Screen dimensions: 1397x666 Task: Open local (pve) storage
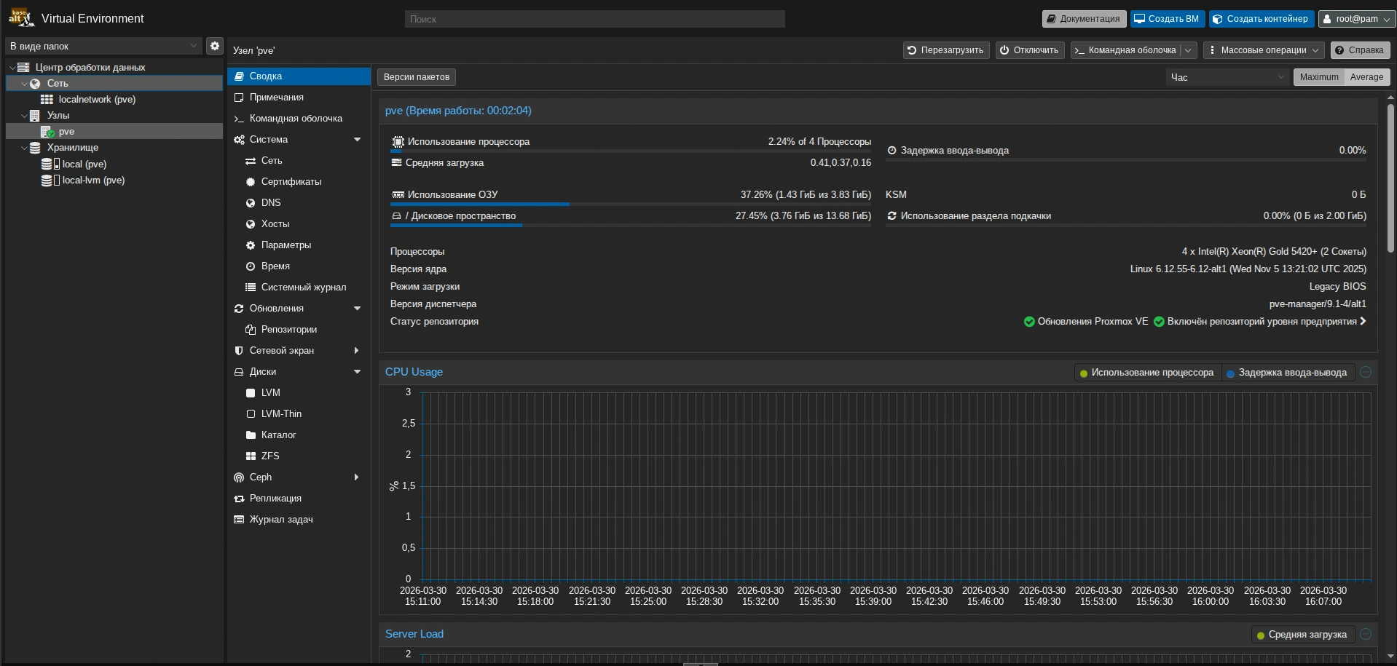click(114, 164)
